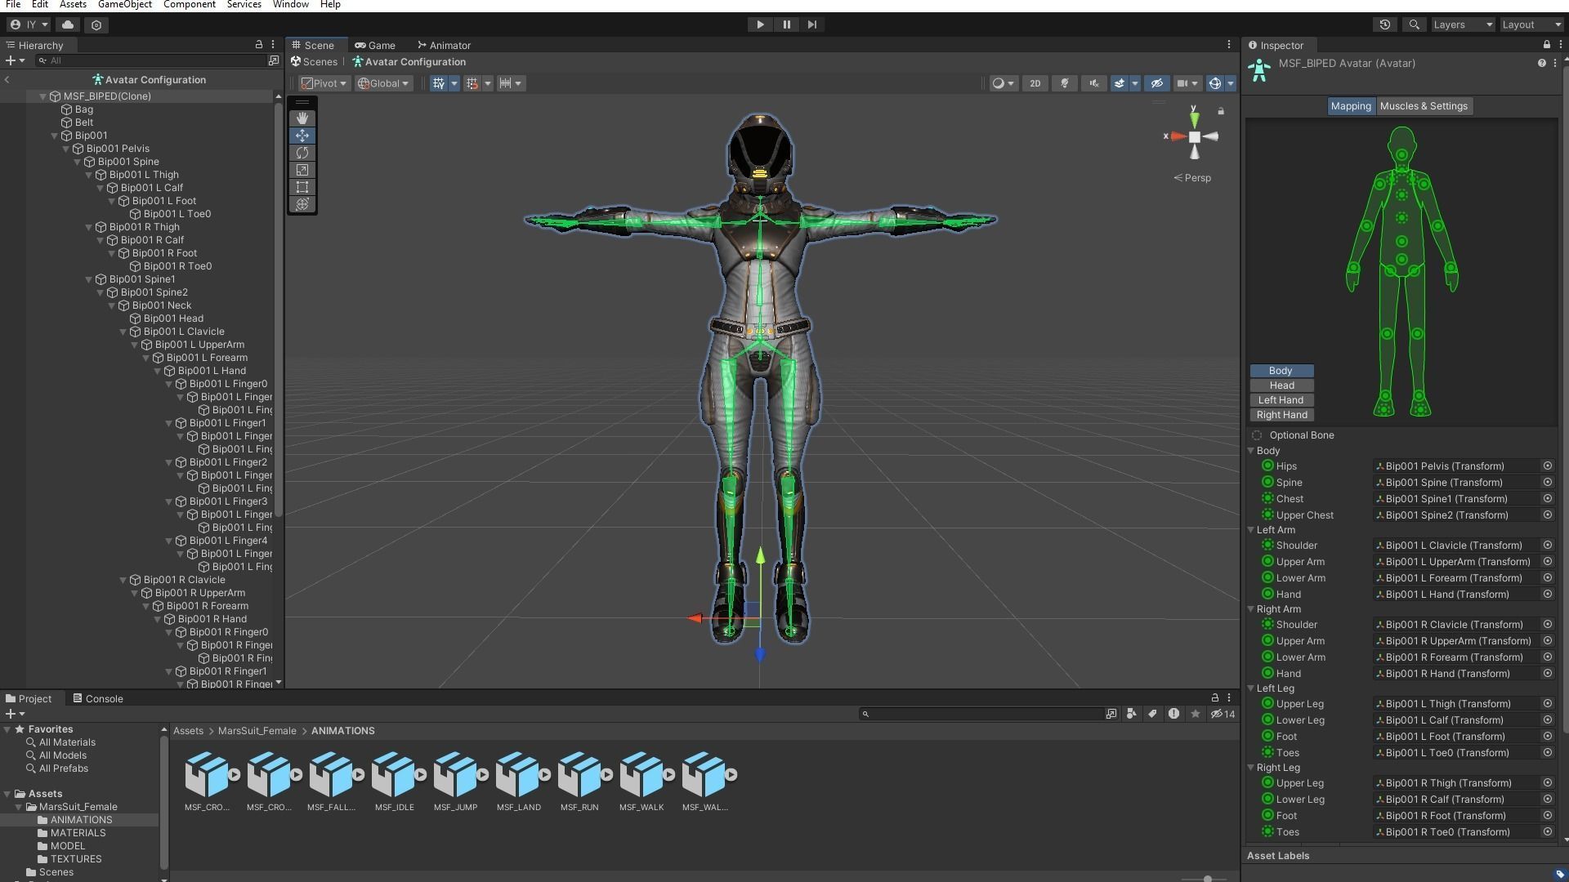Toggle scene effects layers icon
Screen dimensions: 1569x882
[x=1120, y=83]
